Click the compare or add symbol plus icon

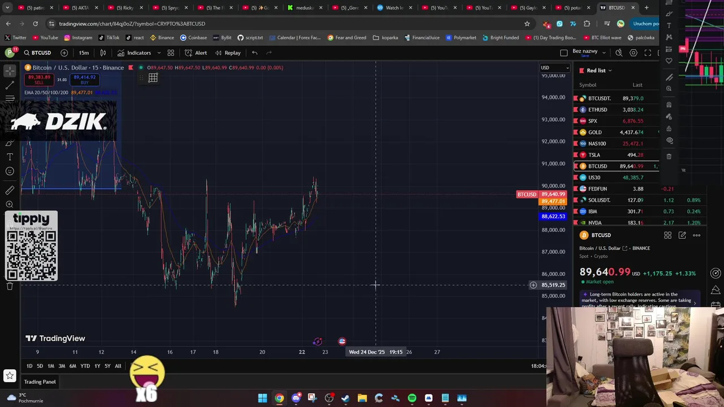64,53
